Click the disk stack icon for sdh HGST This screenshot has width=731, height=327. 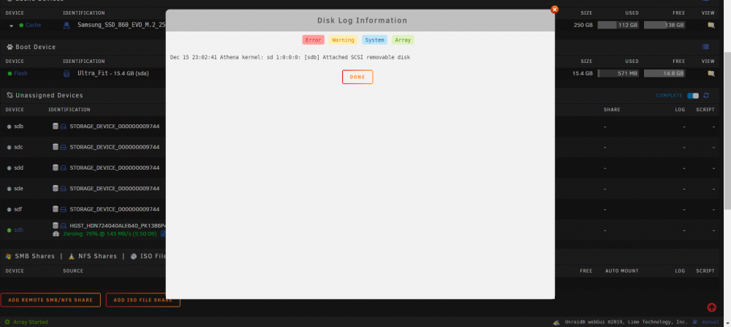tap(56, 225)
